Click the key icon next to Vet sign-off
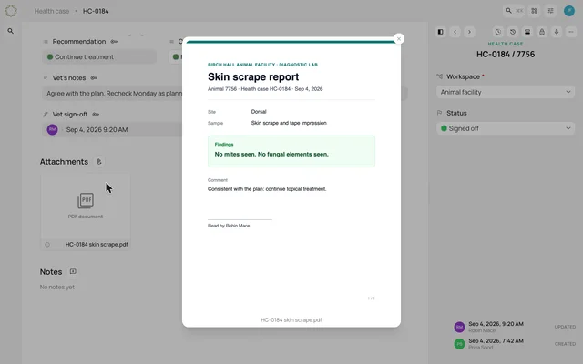583x364 pixels. click(x=96, y=115)
